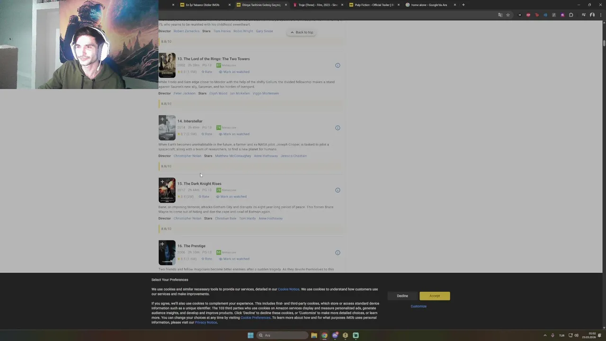The width and height of the screenshot is (606, 341).
Task: Open Jessica Chastain's page
Action: (x=294, y=156)
